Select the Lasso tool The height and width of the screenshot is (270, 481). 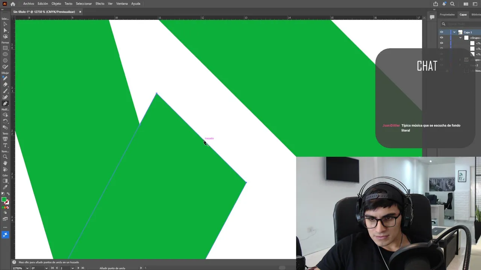[x=5, y=37]
